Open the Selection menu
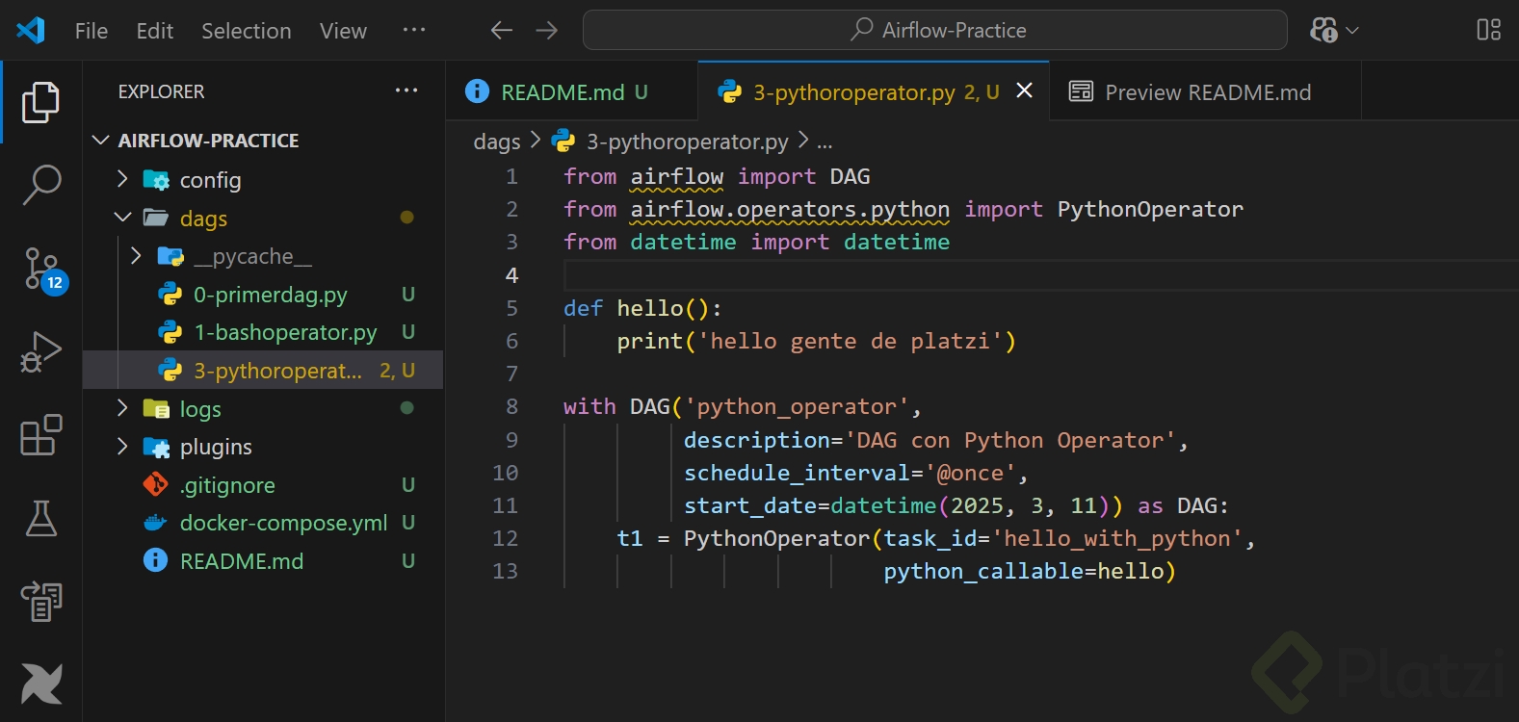This screenshot has height=722, width=1519. pyautogui.click(x=246, y=31)
